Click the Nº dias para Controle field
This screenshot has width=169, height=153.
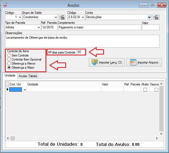(81, 52)
